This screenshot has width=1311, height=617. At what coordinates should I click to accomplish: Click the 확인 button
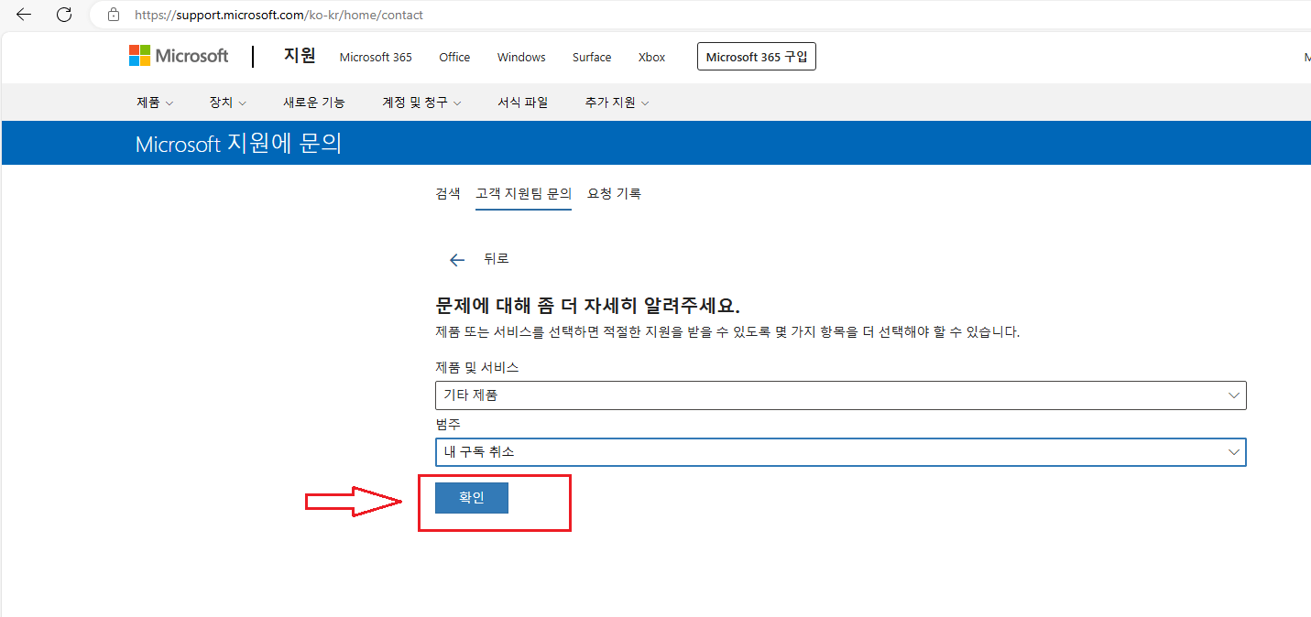(x=472, y=498)
